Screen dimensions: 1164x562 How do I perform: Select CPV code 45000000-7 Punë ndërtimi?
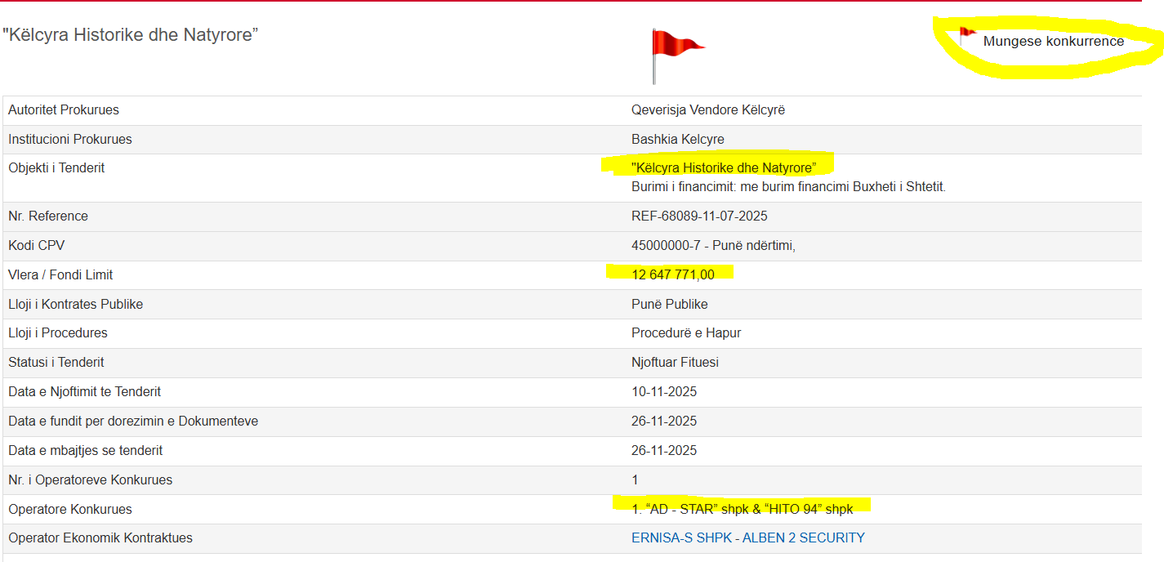(712, 246)
